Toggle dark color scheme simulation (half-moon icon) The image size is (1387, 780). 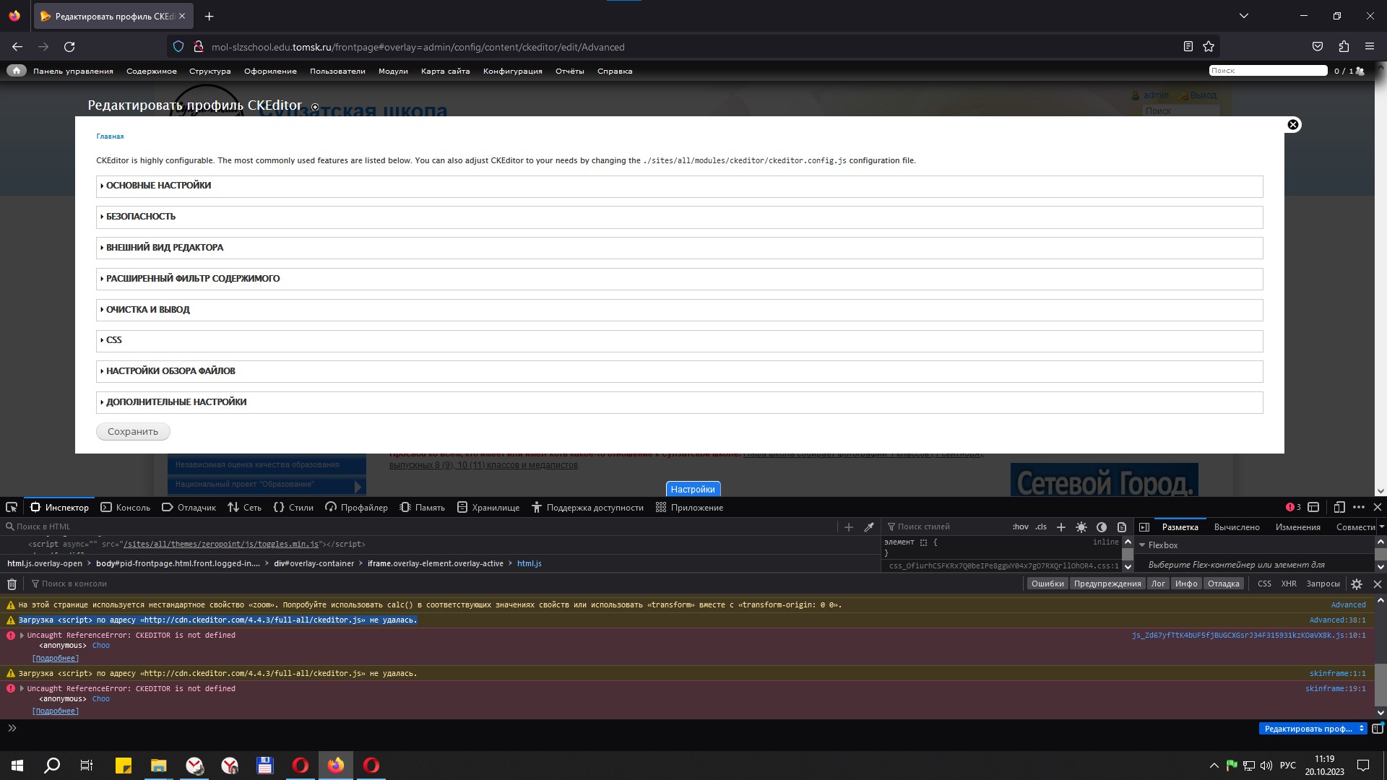click(1102, 527)
